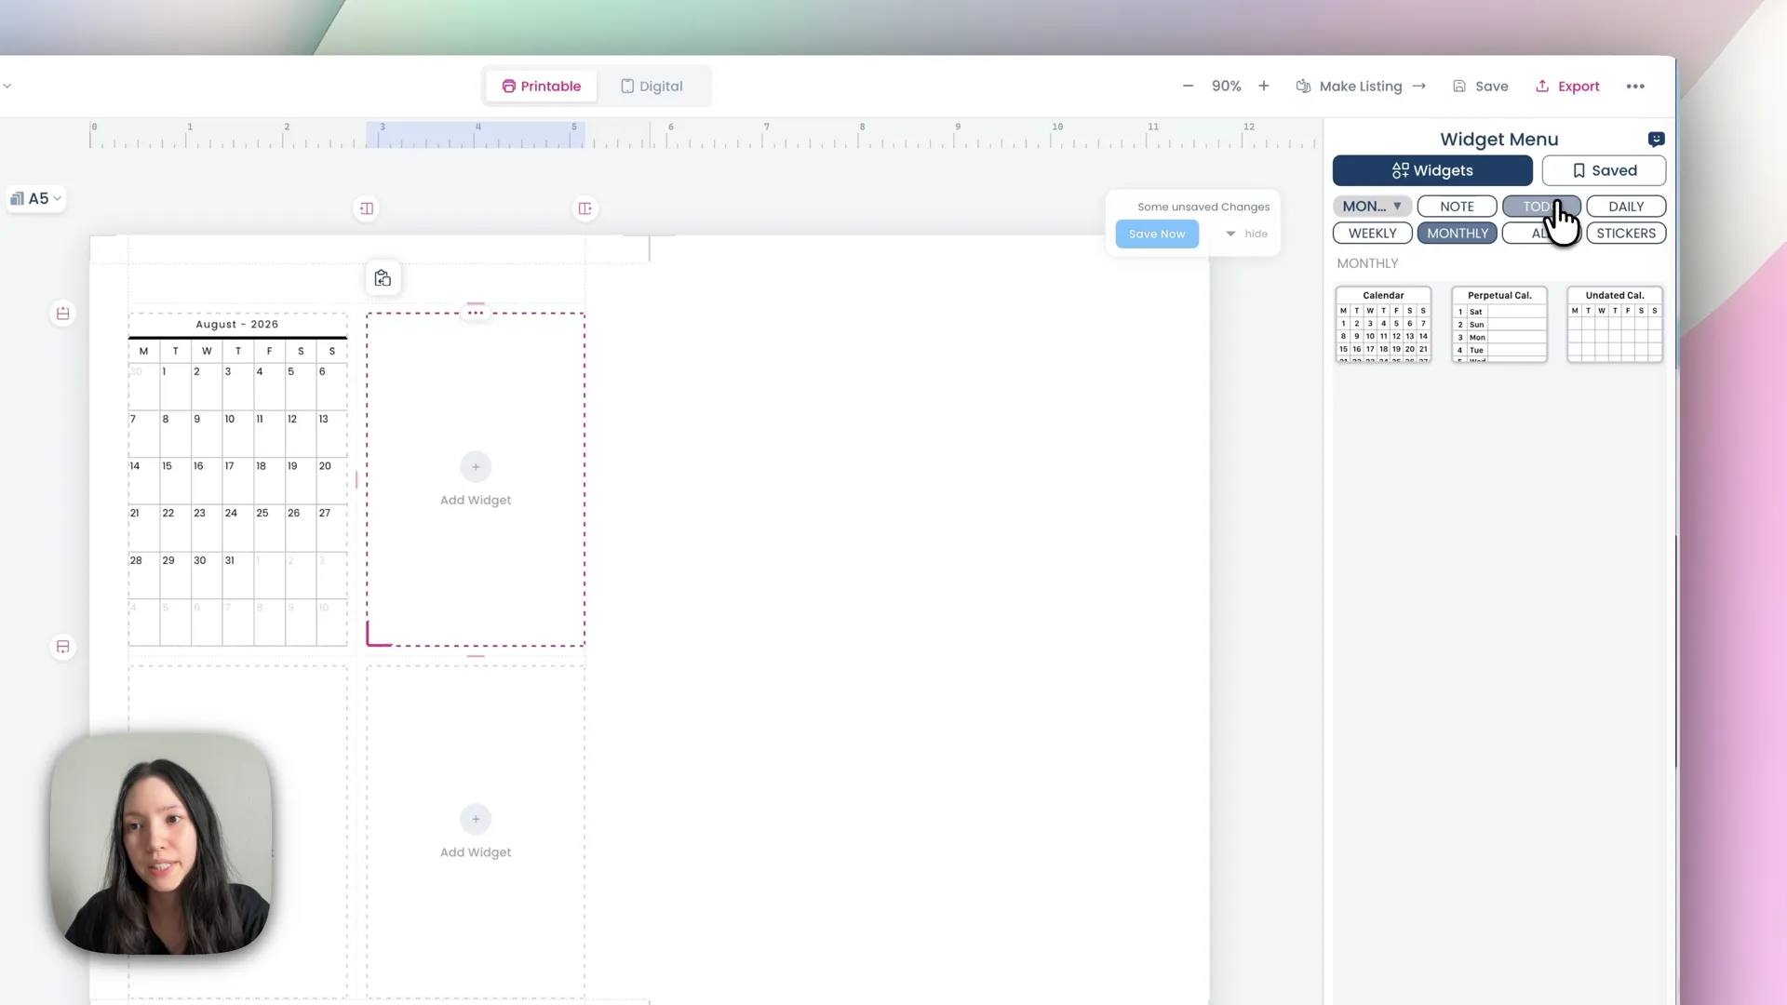1787x1005 pixels.
Task: Click the MONTHLY section label
Action: tap(1367, 264)
